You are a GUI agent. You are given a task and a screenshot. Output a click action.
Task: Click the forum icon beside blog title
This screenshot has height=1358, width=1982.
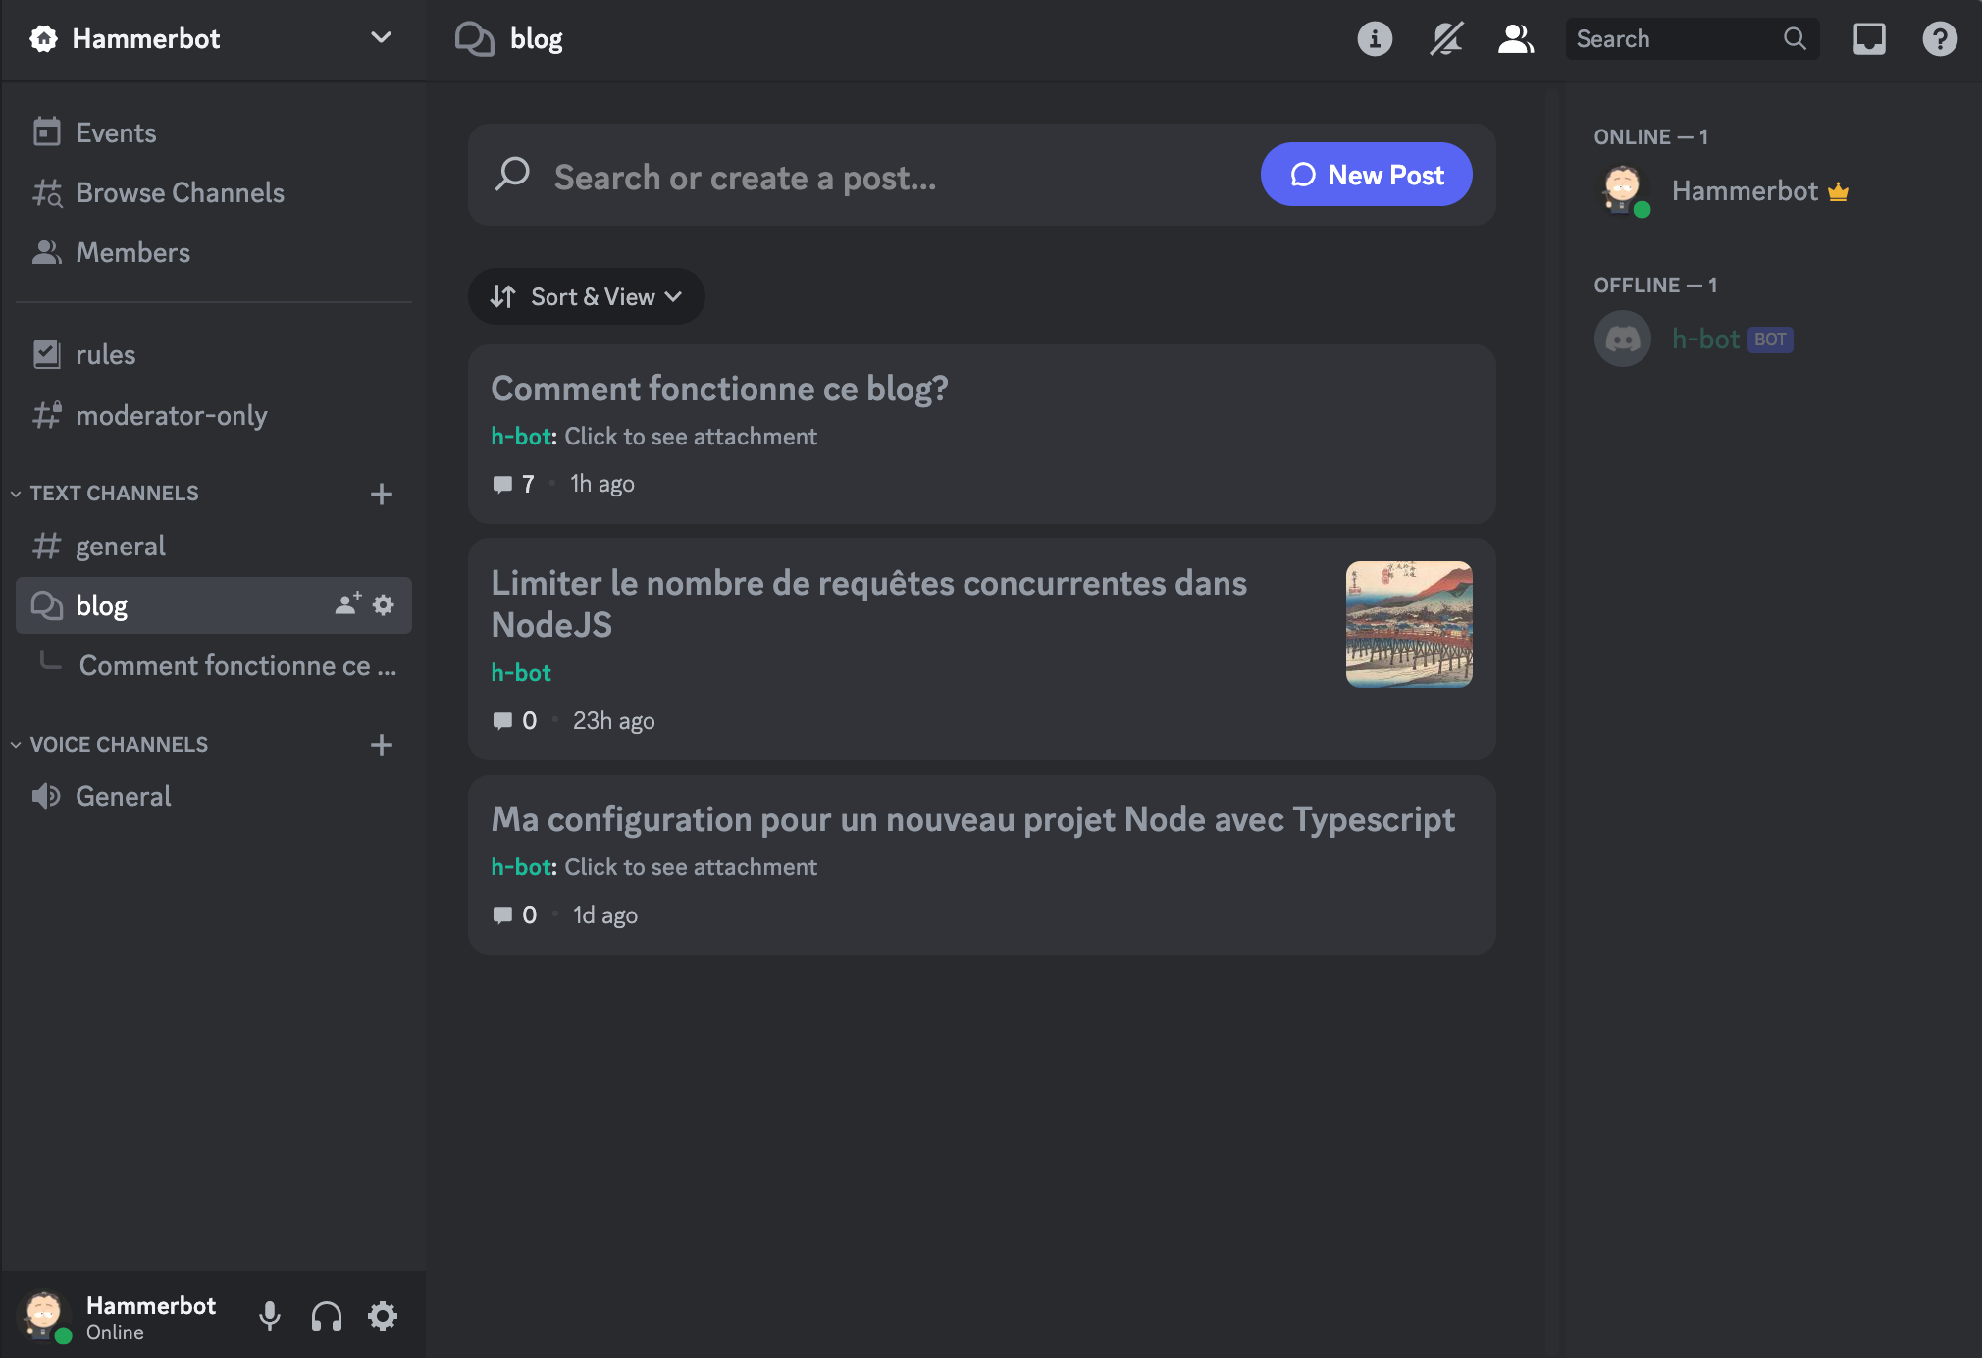tap(475, 39)
